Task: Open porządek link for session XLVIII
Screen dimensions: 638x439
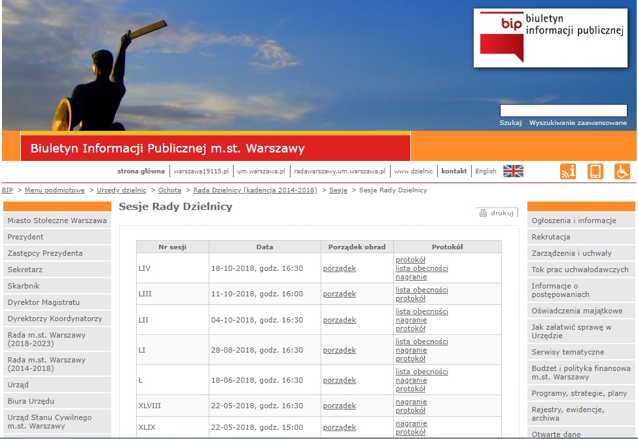Action: [340, 406]
